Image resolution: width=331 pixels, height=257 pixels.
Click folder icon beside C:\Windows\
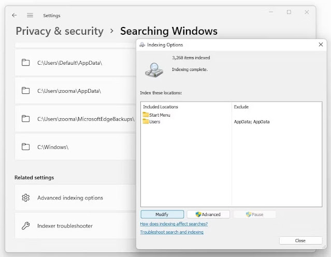click(x=25, y=147)
